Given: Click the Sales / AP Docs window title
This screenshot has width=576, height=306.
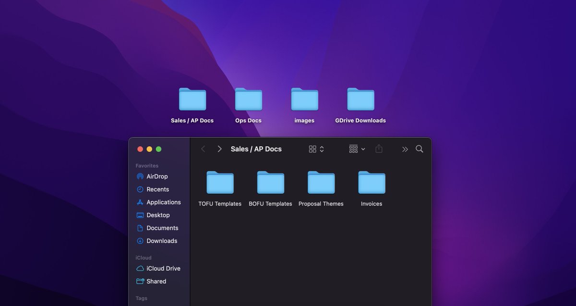Looking at the screenshot, I should coord(256,149).
